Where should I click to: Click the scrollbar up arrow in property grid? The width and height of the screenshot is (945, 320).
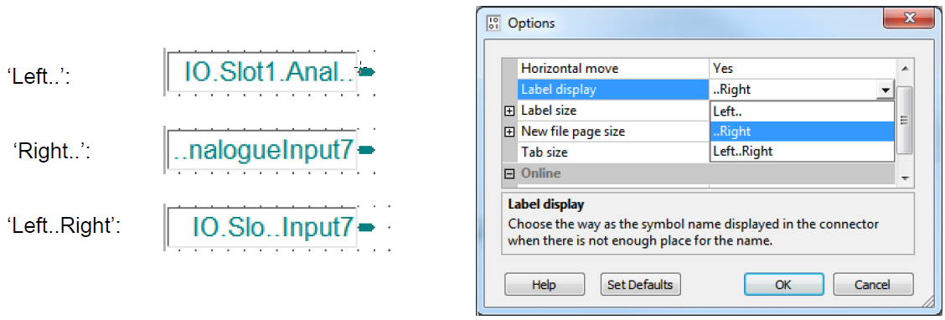[904, 67]
